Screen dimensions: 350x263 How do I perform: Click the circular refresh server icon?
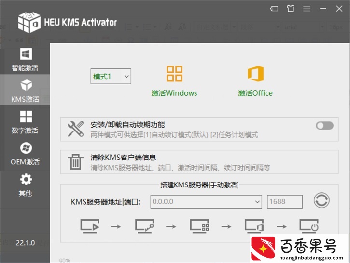pyautogui.click(x=322, y=200)
